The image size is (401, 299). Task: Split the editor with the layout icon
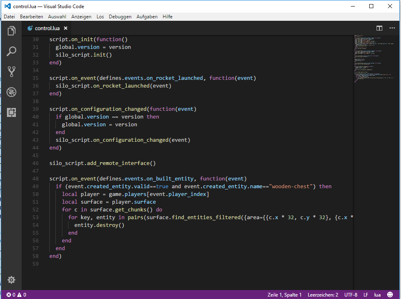pos(379,28)
